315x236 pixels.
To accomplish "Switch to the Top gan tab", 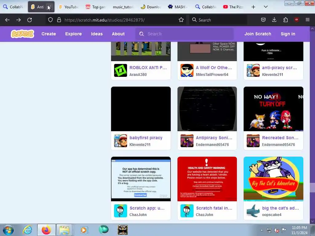I will coord(96,7).
